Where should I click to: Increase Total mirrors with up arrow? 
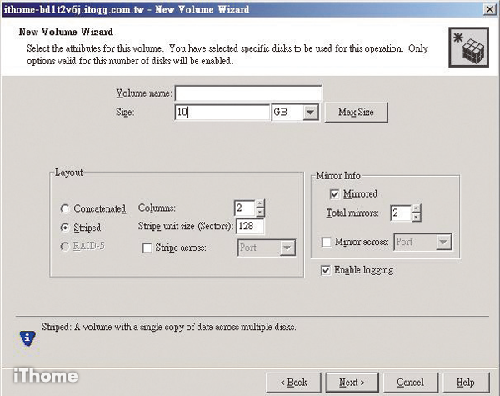pos(417,209)
